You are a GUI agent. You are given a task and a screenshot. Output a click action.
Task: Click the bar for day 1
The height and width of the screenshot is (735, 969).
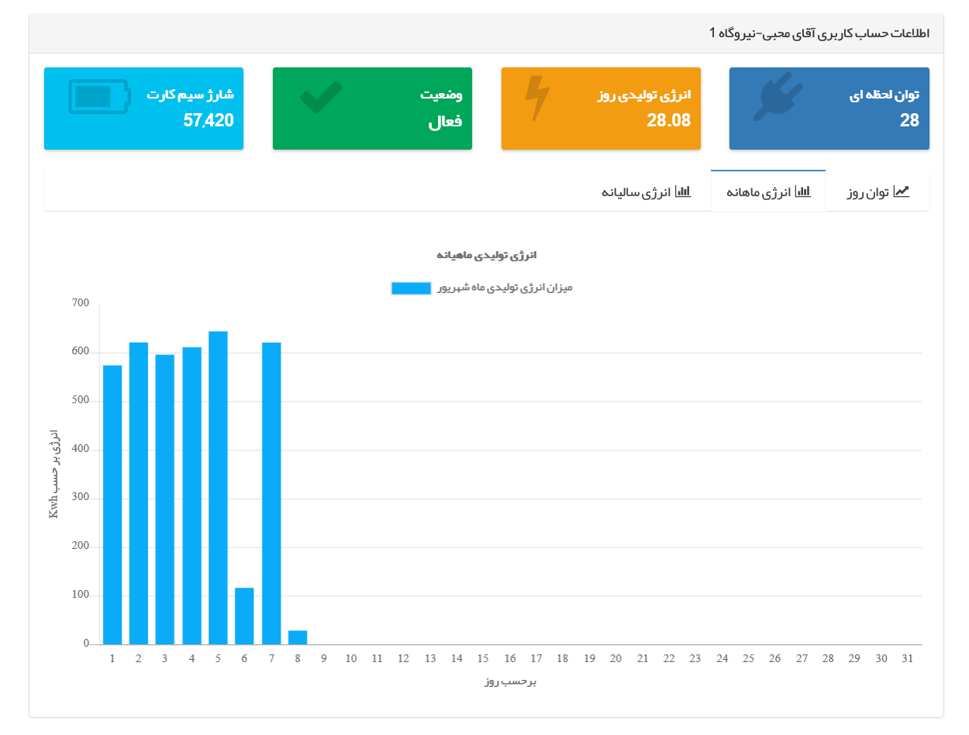point(112,504)
